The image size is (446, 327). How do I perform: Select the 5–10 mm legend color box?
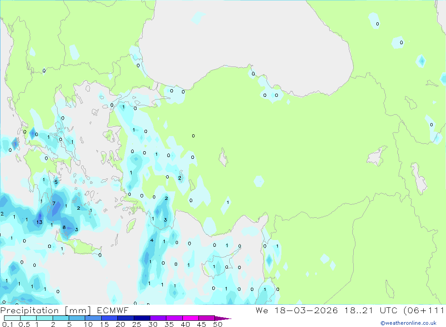(77, 318)
